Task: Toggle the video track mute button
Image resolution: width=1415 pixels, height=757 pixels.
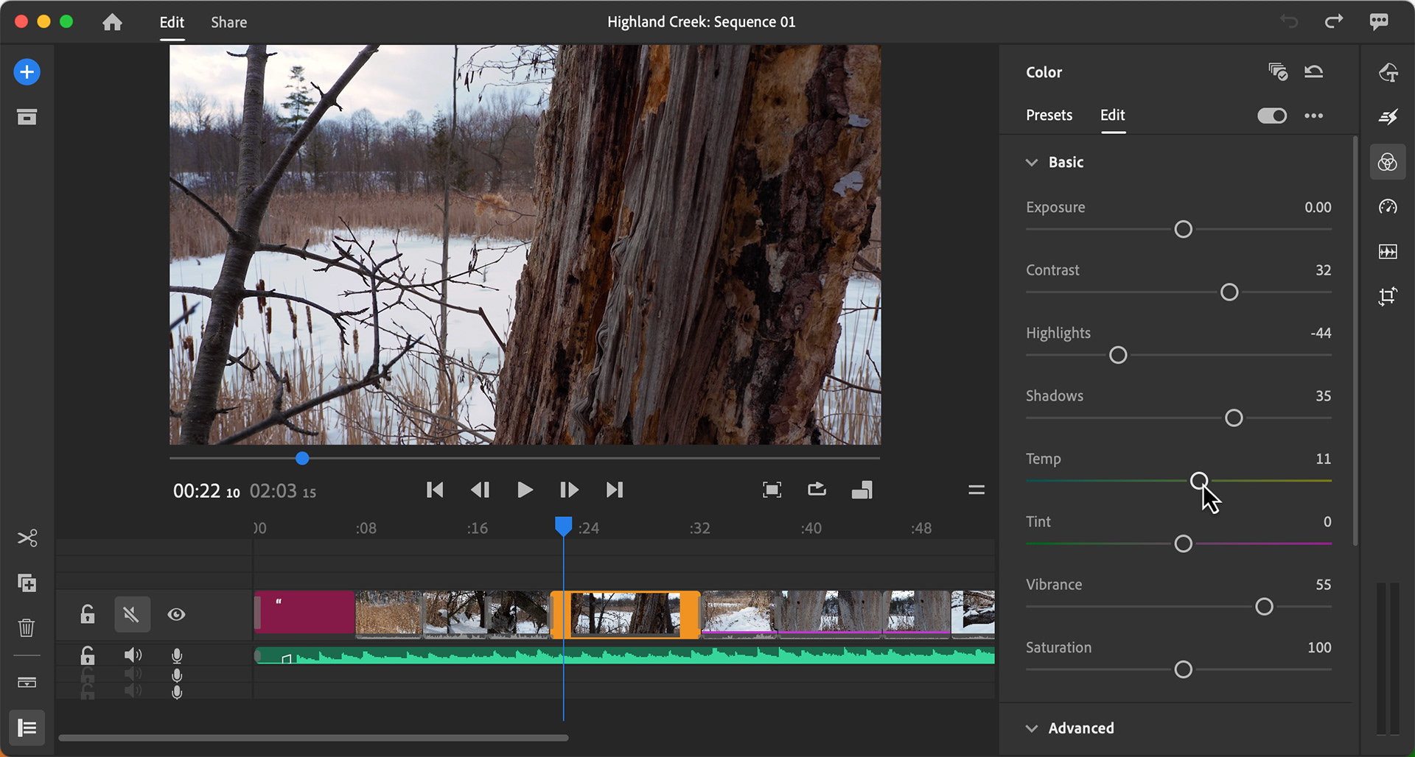Action: [132, 614]
